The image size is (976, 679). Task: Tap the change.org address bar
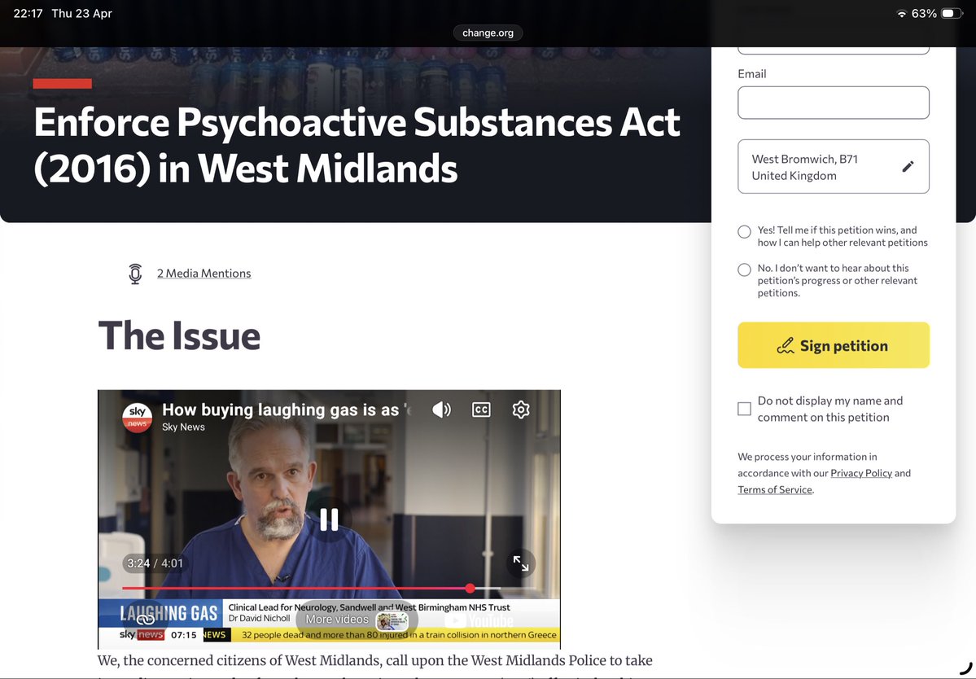(488, 33)
